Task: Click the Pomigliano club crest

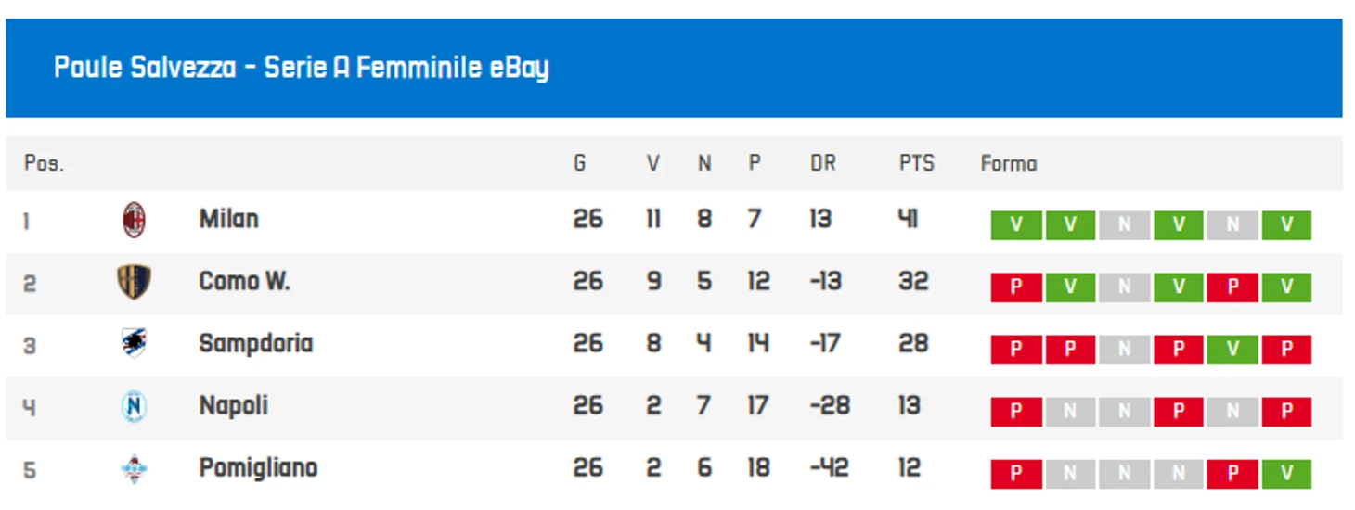Action: 134,469
